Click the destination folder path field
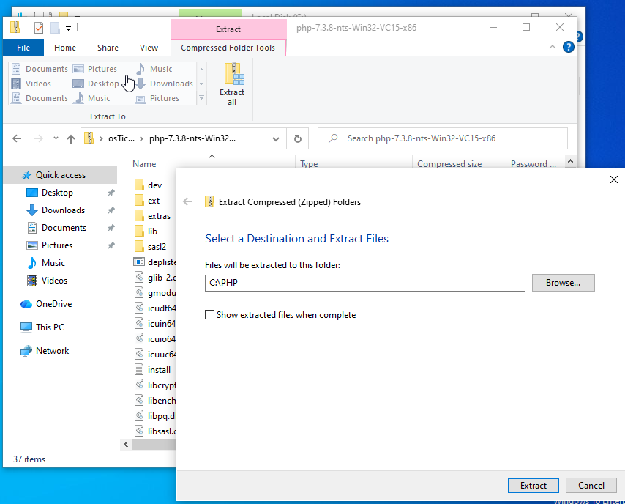The width and height of the screenshot is (625, 504). tap(364, 283)
